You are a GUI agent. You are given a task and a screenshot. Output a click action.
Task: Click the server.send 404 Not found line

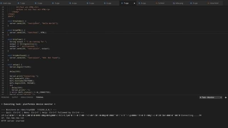pos(35,58)
